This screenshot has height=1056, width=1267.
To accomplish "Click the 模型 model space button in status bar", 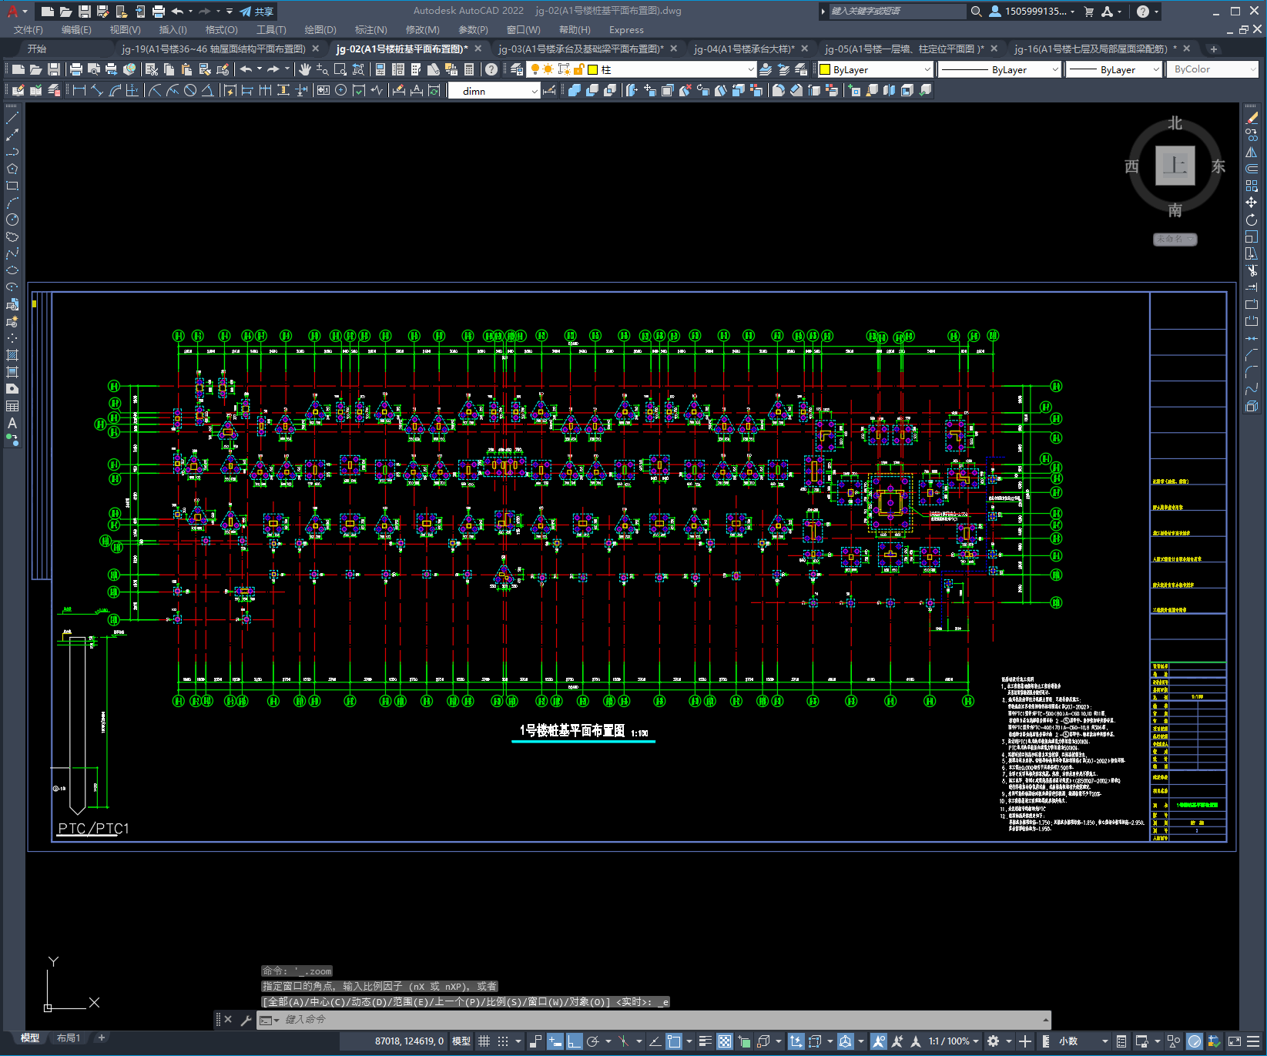I will coord(461,1041).
